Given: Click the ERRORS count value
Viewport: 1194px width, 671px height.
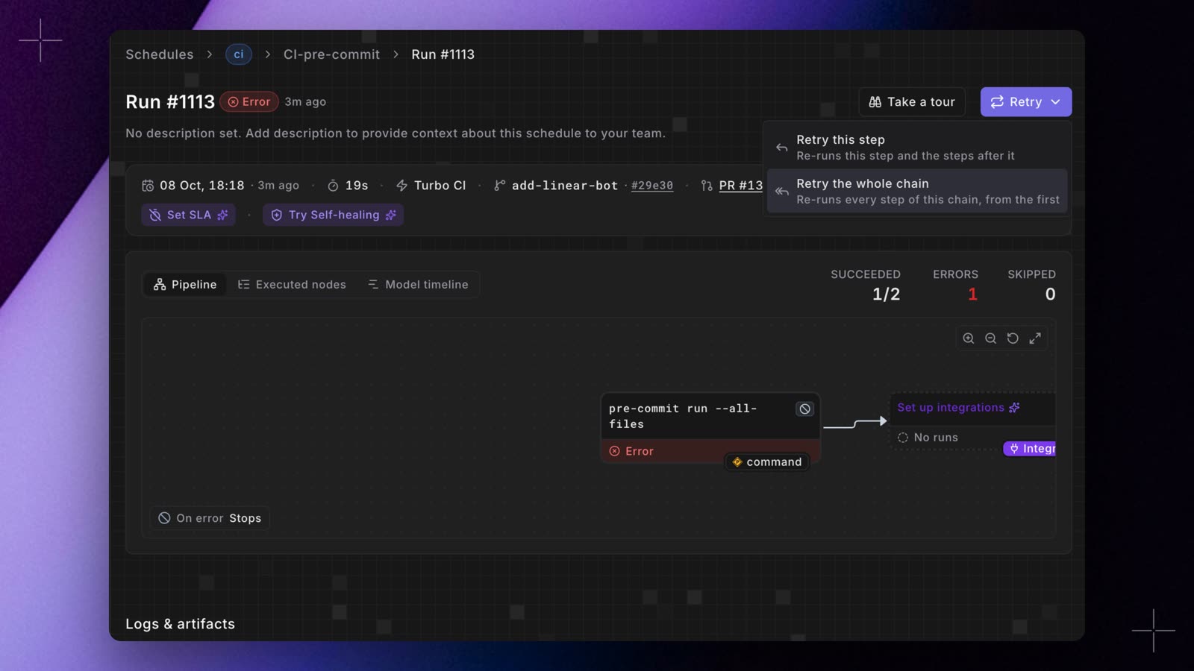Looking at the screenshot, I should coord(972,294).
